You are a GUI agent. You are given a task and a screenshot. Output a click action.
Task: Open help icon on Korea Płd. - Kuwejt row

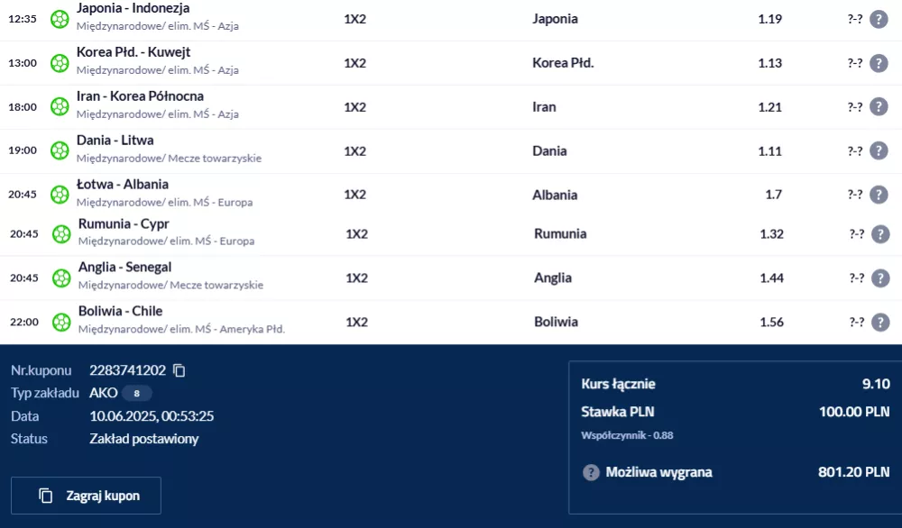tap(879, 63)
